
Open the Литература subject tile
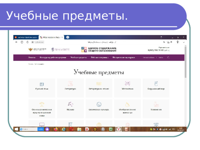click(70, 88)
